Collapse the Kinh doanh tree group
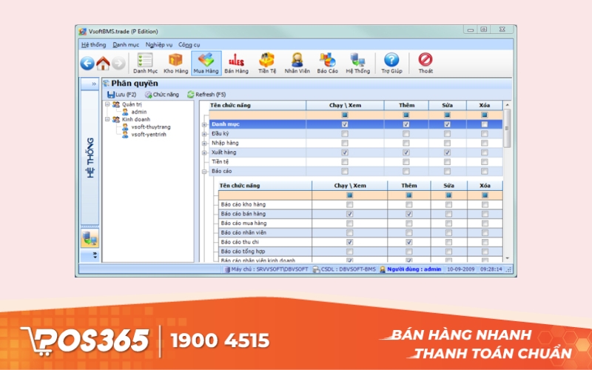 [x=107, y=119]
